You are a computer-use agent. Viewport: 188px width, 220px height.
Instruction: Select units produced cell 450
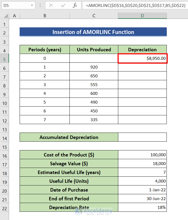[94, 111]
